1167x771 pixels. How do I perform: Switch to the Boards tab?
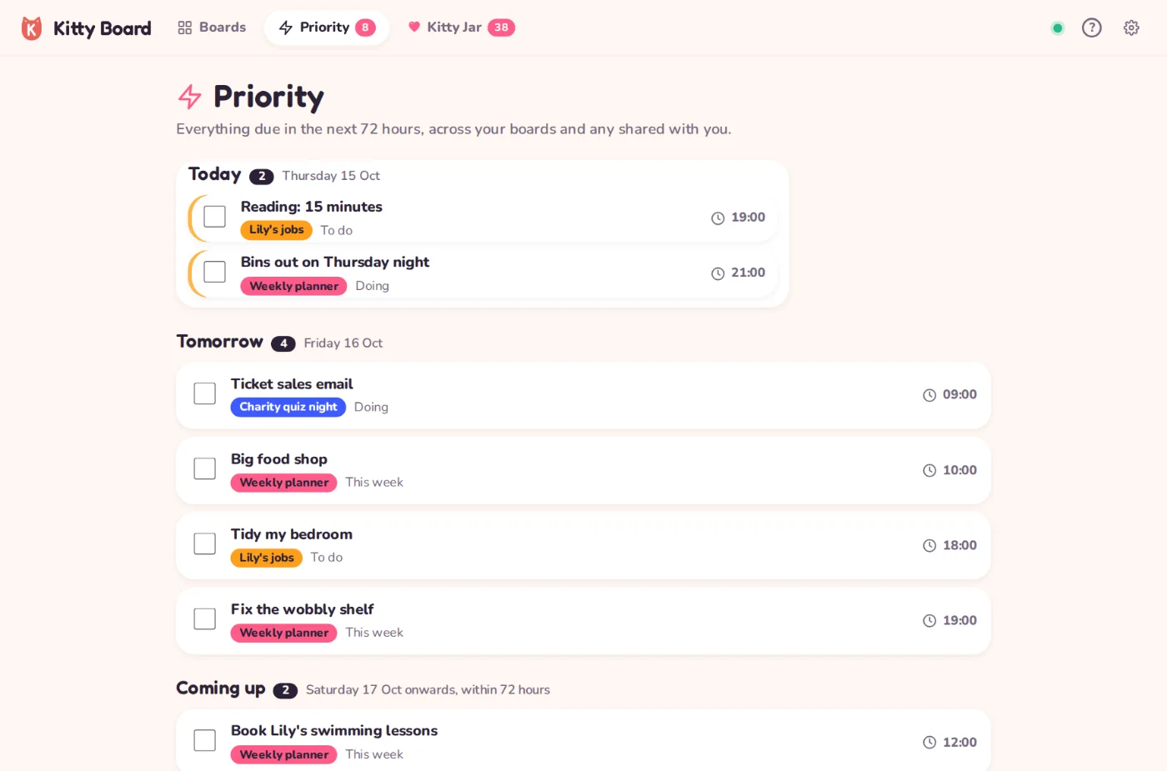point(212,28)
